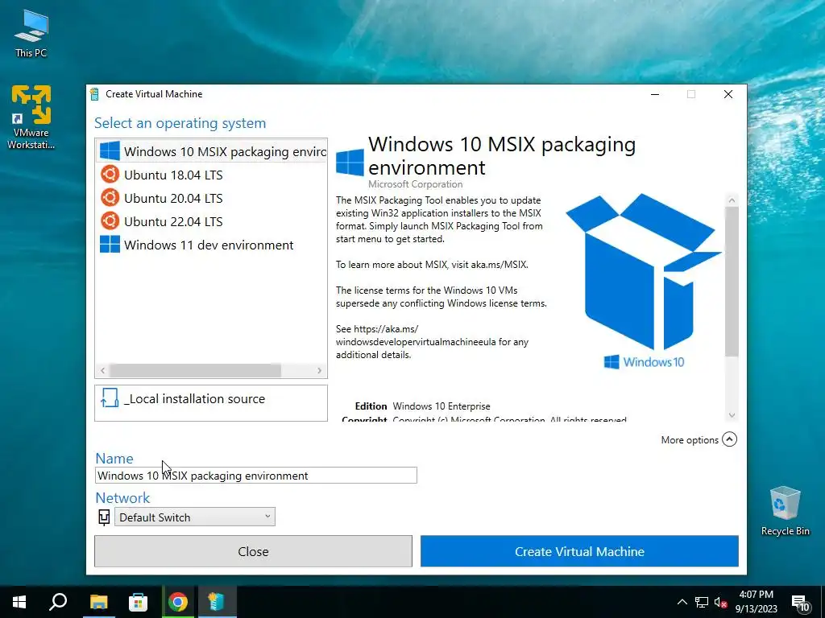Viewport: 825px width, 618px height.
Task: Open Google Chrome from taskbar
Action: 178,602
